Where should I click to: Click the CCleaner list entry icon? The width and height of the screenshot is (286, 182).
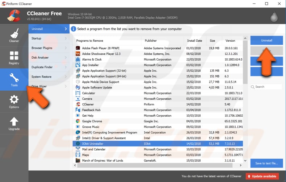[78, 104]
